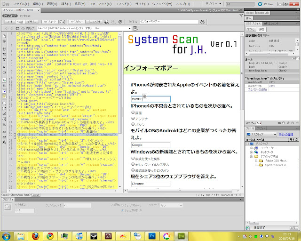Click the title input field
301x241 pixels.
coord(169,22)
